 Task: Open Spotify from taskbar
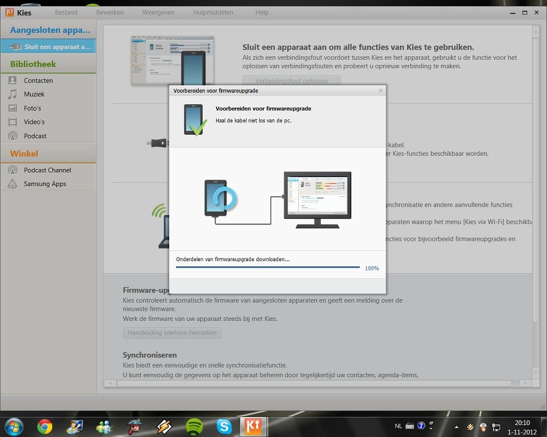(194, 427)
